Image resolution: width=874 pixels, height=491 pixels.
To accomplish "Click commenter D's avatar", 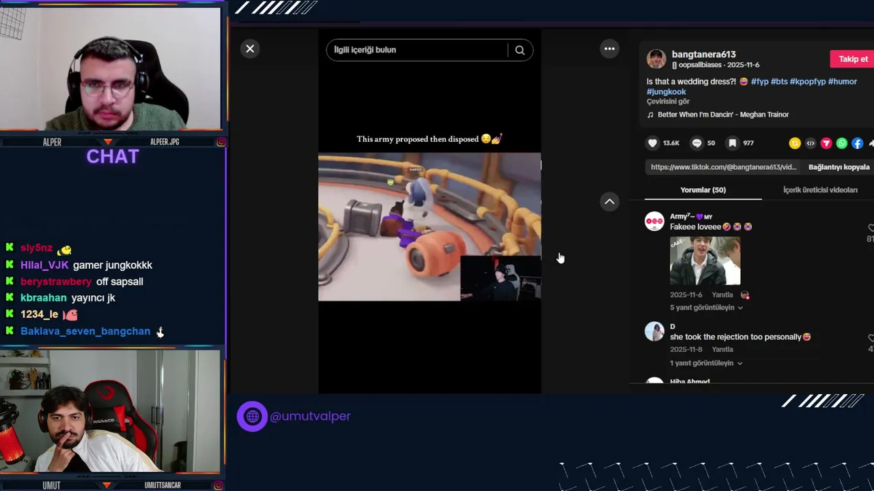I will [654, 331].
